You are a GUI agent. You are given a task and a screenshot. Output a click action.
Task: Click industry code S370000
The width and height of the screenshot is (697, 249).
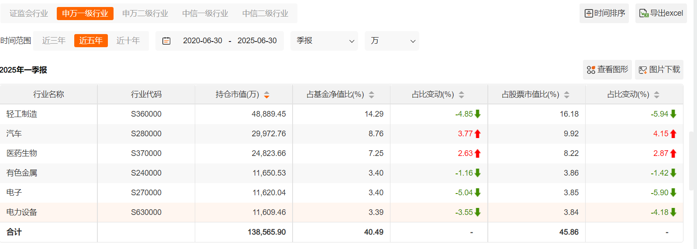(x=146, y=153)
